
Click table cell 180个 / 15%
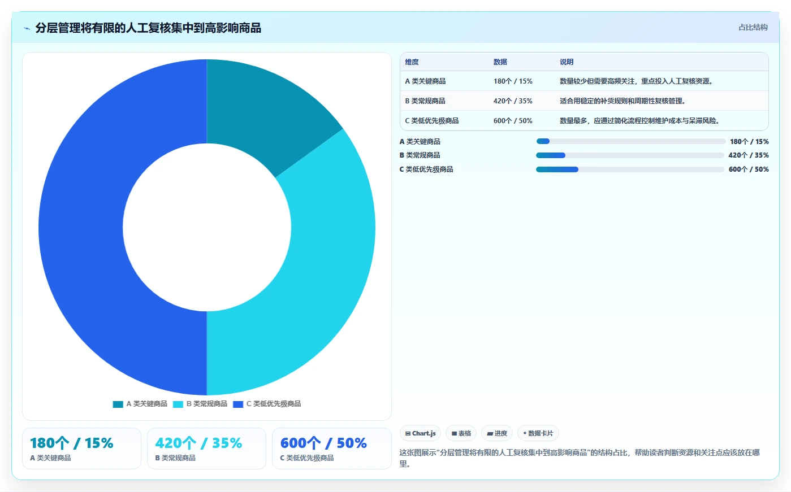(513, 81)
